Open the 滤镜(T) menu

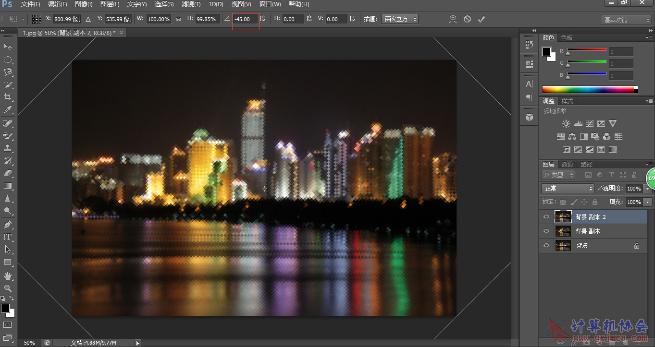point(191,4)
